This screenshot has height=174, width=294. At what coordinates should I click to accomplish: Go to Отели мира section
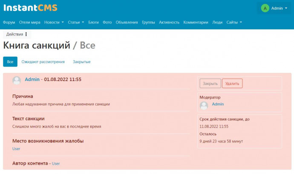tap(30, 22)
